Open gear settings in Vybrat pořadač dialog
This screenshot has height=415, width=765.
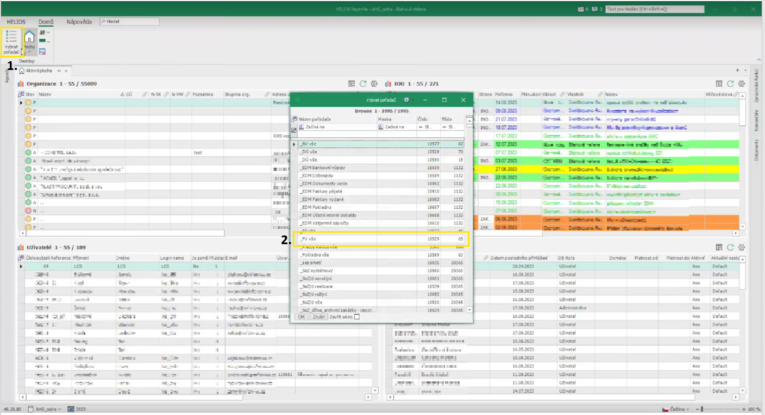pyautogui.click(x=406, y=100)
